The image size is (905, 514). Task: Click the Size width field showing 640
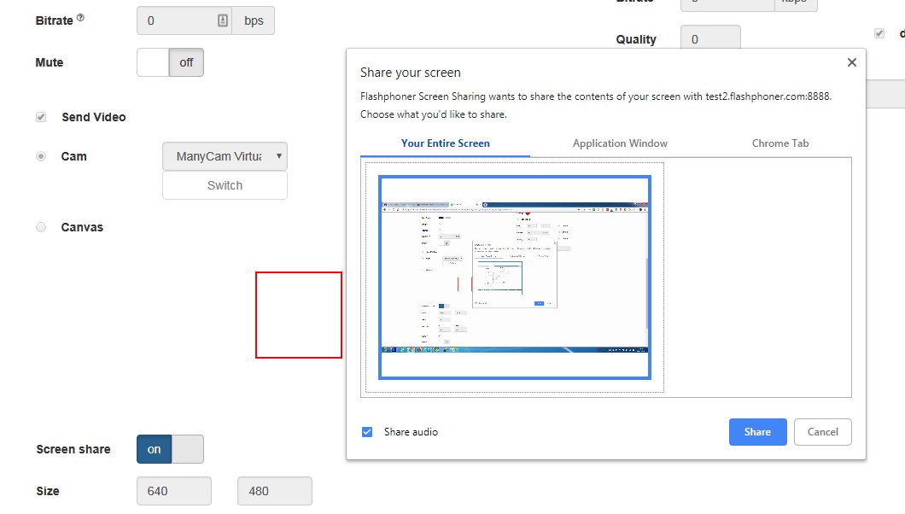(x=173, y=491)
